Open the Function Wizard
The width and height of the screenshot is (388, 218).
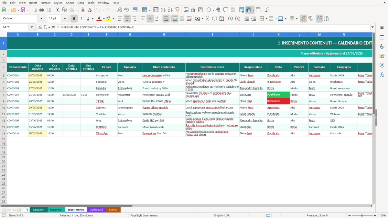(x=40, y=27)
